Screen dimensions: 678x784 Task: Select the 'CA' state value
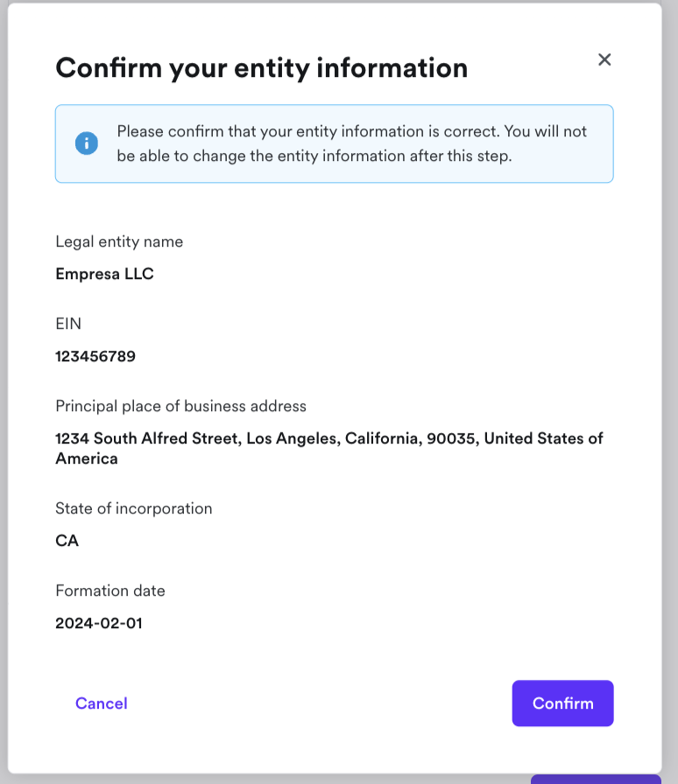click(67, 541)
